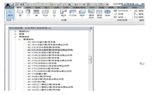Screen dimensions: 154x95
Task: Click the Undo arrow icon
Action: click(35, 5)
